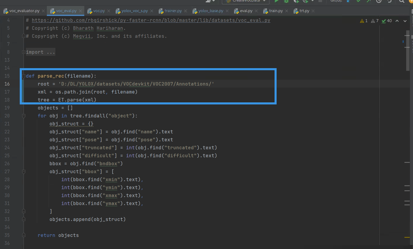Click the Git push green arrow
Screen dimensions: 413x249
point(369,1)
